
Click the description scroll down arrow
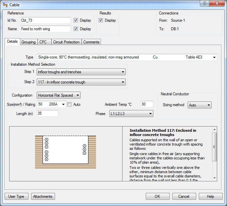(x=215, y=178)
